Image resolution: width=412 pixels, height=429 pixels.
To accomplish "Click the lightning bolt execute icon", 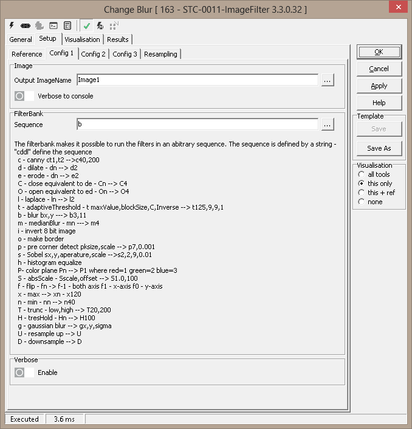I will (x=12, y=26).
